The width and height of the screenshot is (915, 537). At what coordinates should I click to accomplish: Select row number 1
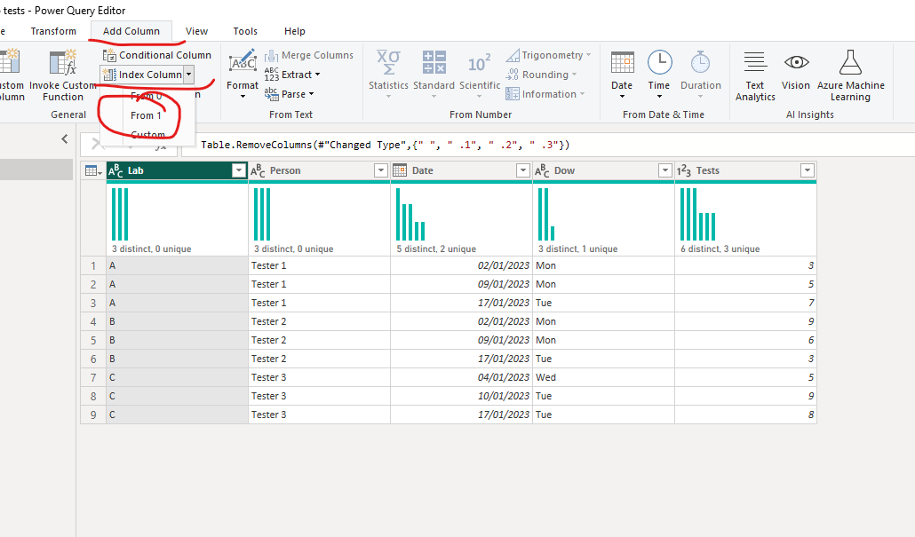click(93, 266)
